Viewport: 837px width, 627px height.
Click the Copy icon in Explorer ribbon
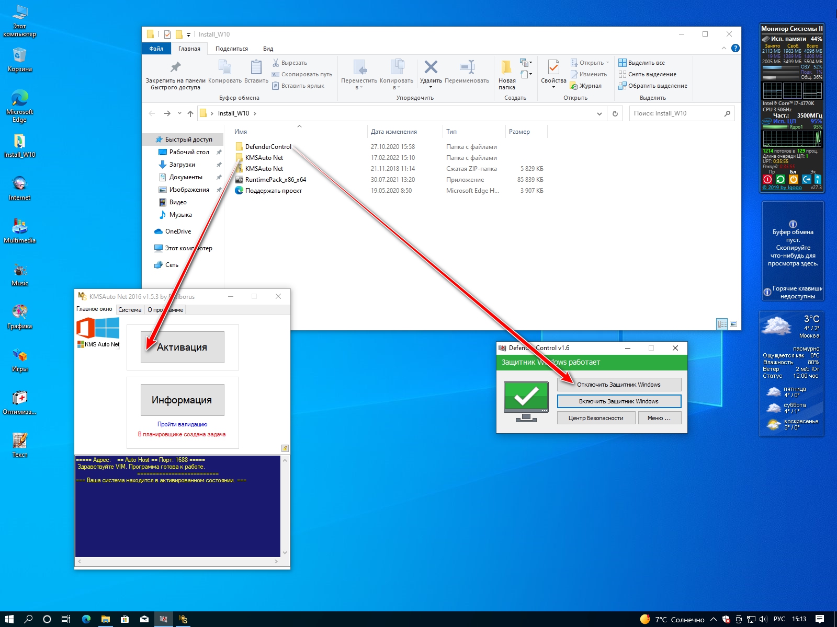click(x=225, y=67)
